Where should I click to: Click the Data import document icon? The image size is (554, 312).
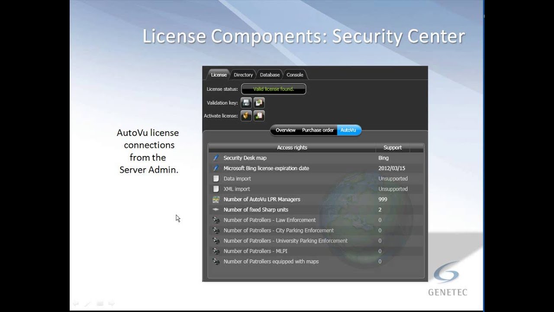tap(216, 179)
